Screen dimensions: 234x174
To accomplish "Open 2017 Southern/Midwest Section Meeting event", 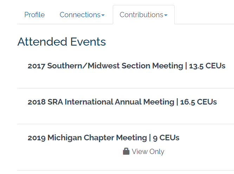I will point(105,66).
